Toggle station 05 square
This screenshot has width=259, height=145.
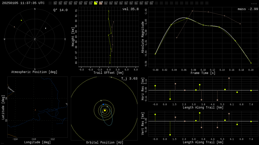click(75, 3)
